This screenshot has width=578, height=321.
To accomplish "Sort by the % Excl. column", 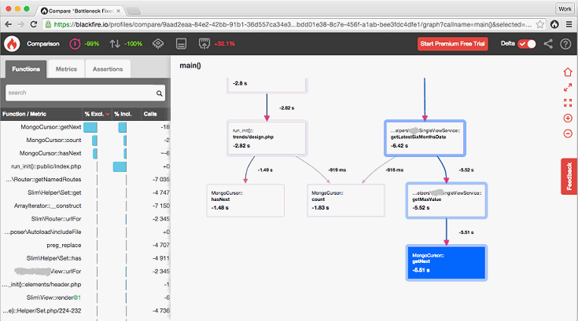I will (x=97, y=115).
